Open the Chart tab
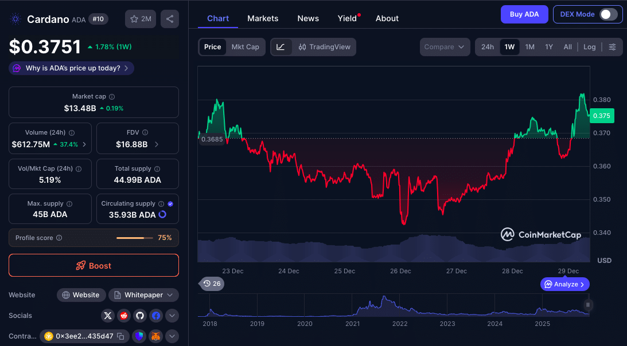Image resolution: width=627 pixels, height=346 pixels. [x=218, y=18]
